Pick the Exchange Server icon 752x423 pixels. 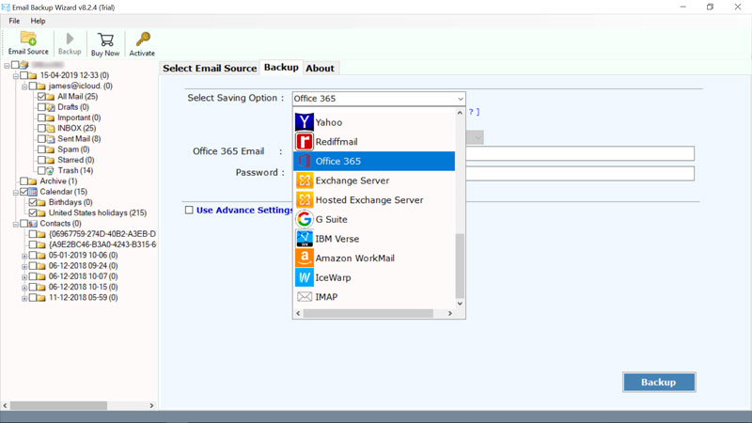click(304, 180)
